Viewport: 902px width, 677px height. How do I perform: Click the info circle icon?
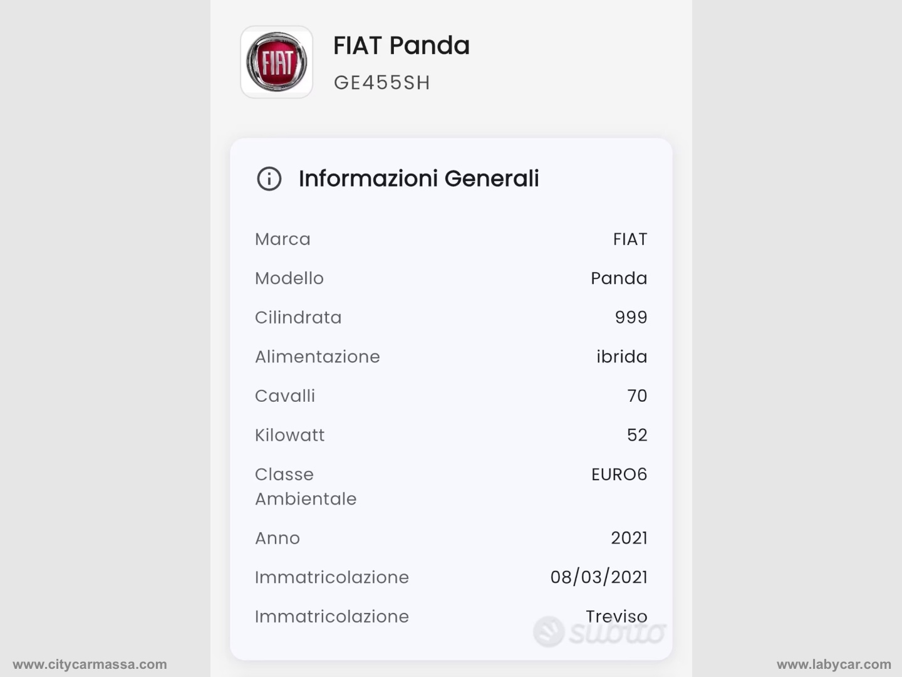(269, 179)
